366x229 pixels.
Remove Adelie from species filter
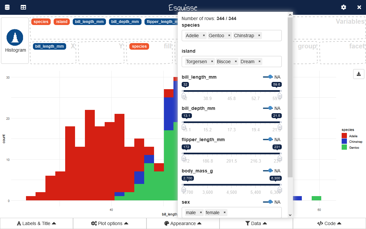[204, 36]
